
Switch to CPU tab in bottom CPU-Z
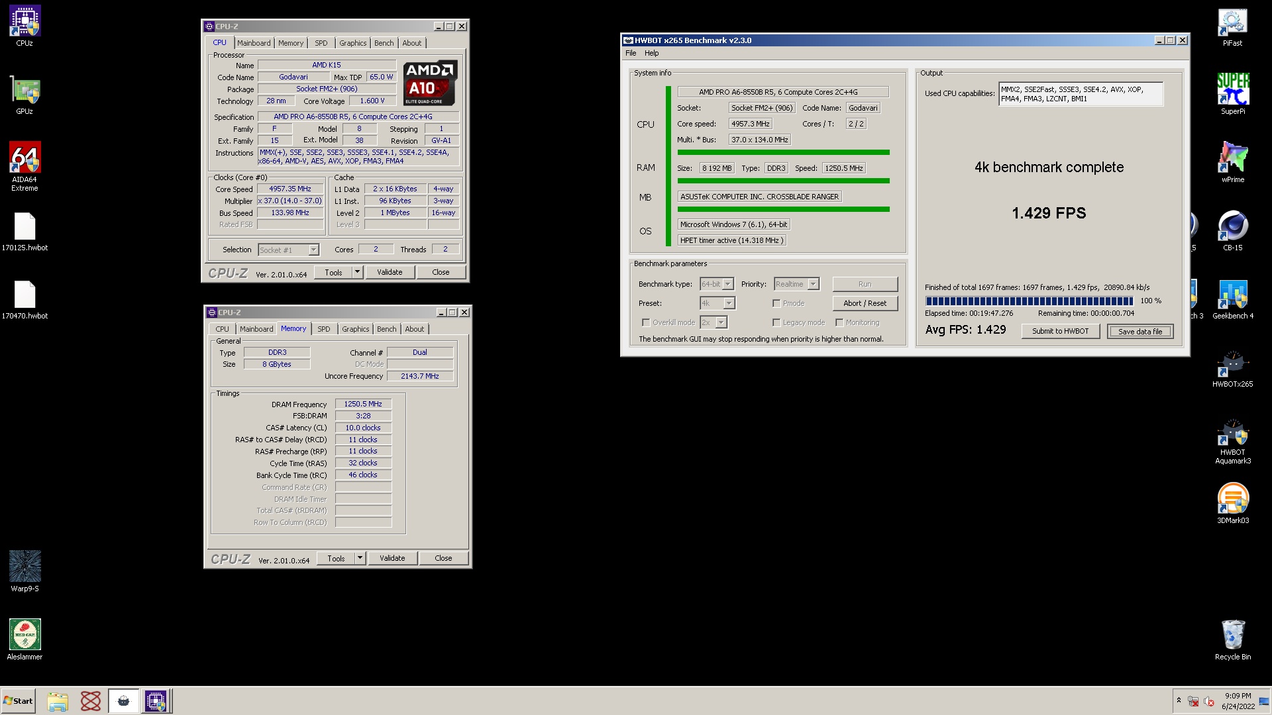coord(222,329)
